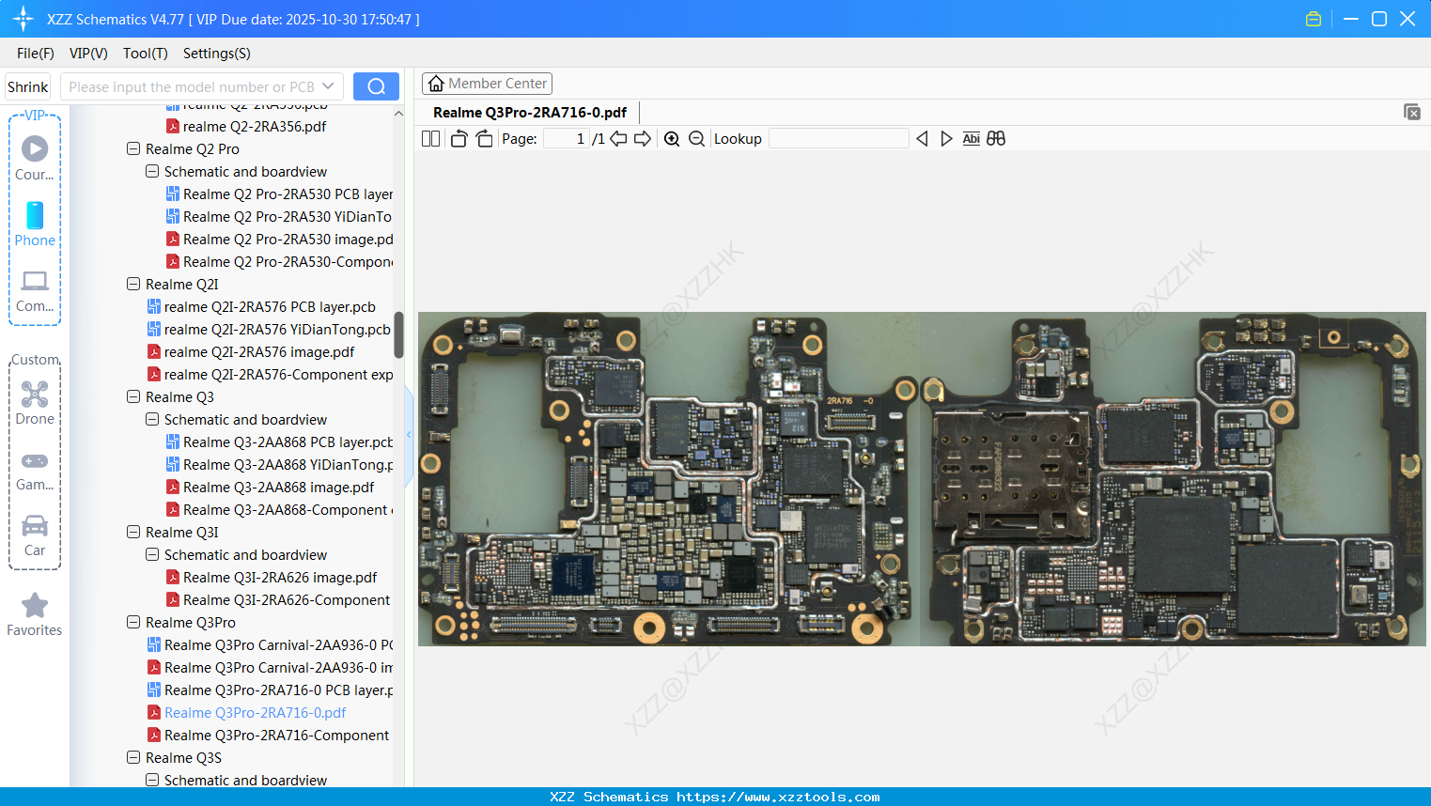Collapse Schematic and boardview under Realme Q2 Pro

(152, 172)
